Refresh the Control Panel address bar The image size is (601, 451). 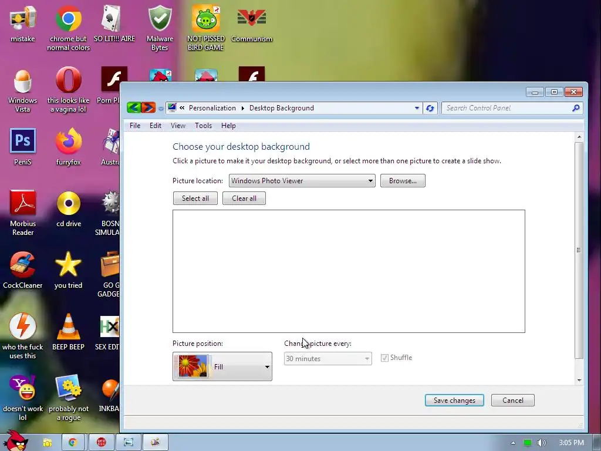(430, 108)
